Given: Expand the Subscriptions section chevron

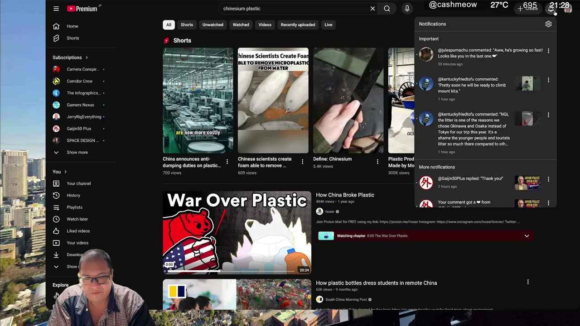Looking at the screenshot, I should tap(87, 58).
